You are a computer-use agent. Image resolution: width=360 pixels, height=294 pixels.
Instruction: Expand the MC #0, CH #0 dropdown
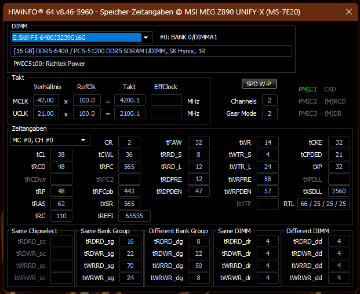click(x=50, y=140)
